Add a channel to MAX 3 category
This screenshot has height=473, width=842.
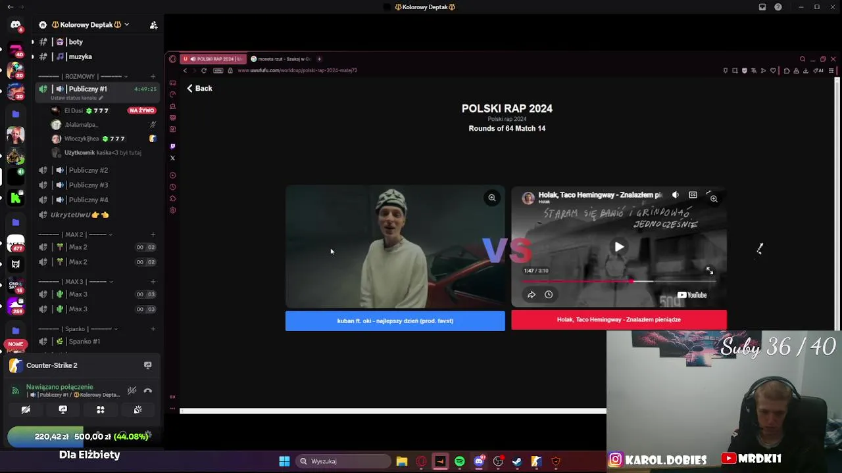(x=153, y=282)
